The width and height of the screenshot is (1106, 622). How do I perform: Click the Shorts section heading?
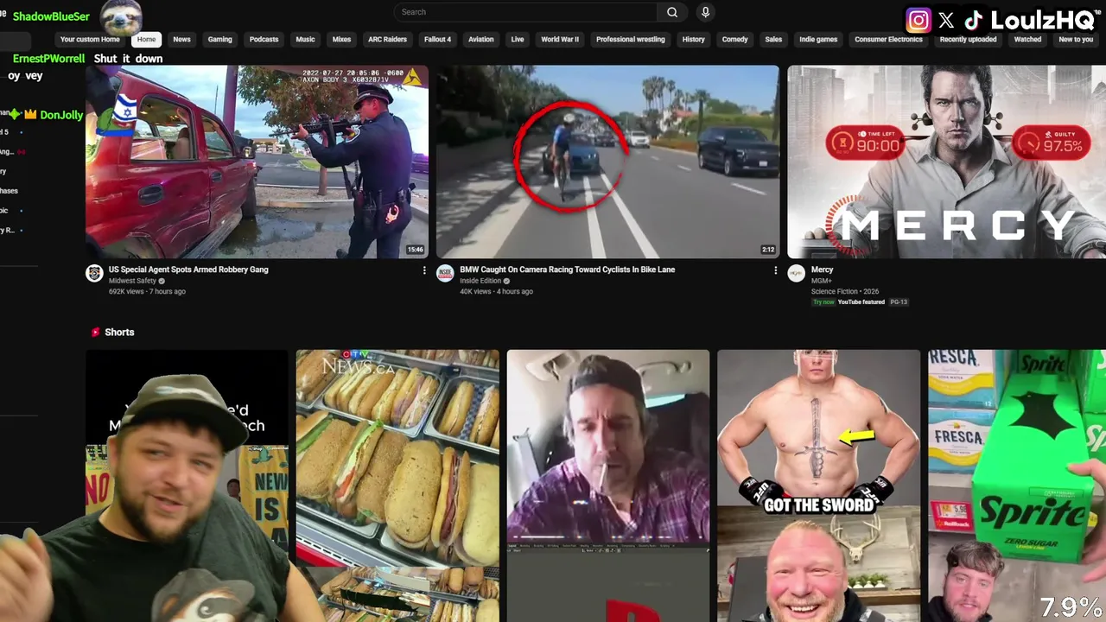pyautogui.click(x=119, y=332)
